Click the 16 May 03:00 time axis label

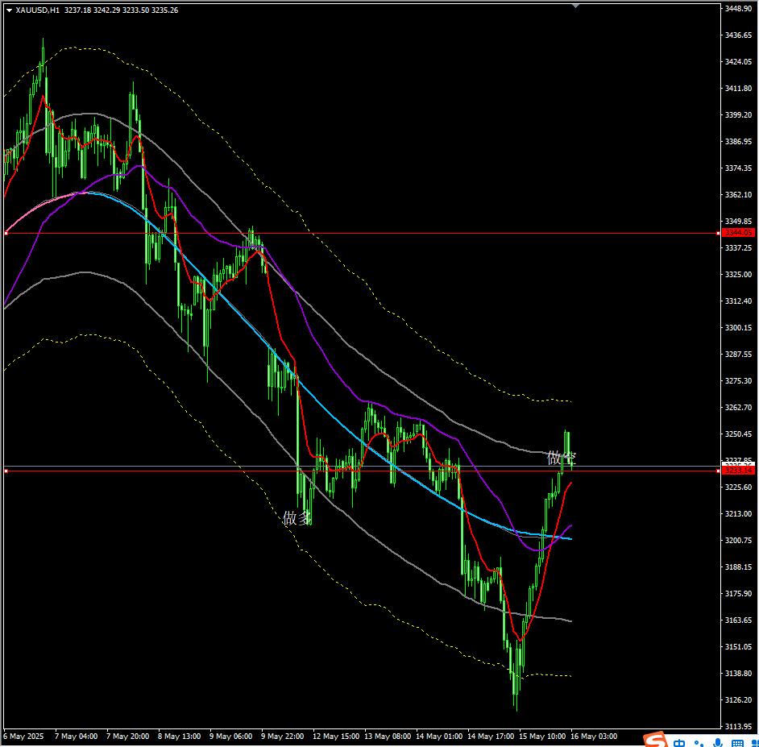point(594,736)
